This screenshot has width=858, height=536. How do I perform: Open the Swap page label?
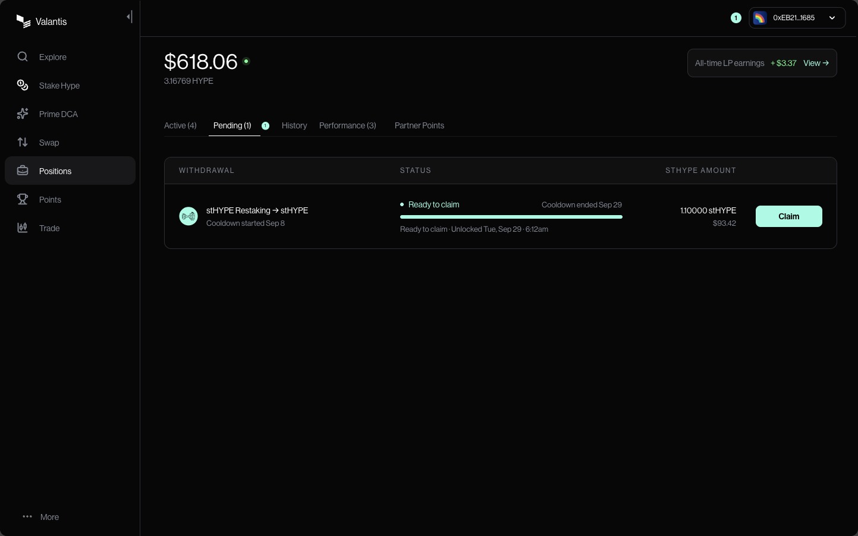(x=49, y=143)
